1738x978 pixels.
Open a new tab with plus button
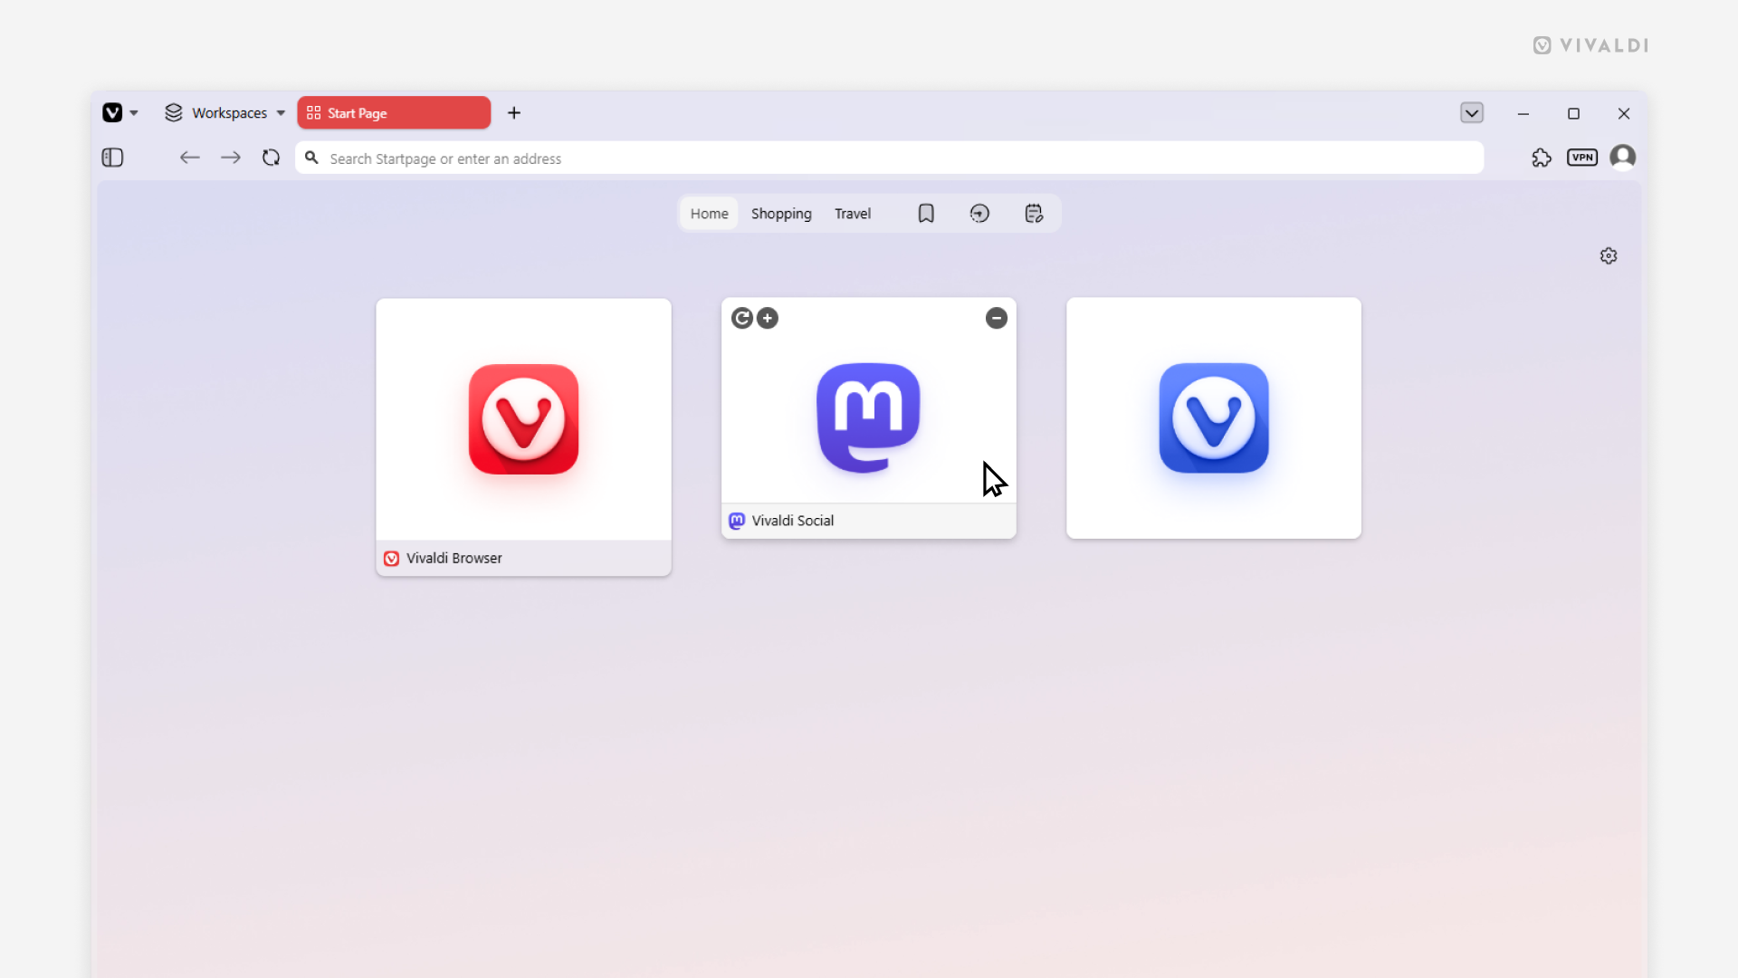(x=514, y=113)
